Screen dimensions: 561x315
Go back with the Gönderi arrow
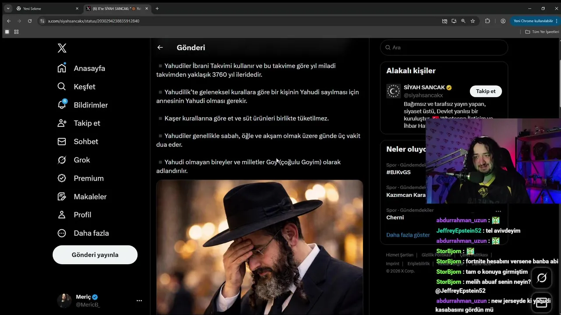[x=160, y=48]
